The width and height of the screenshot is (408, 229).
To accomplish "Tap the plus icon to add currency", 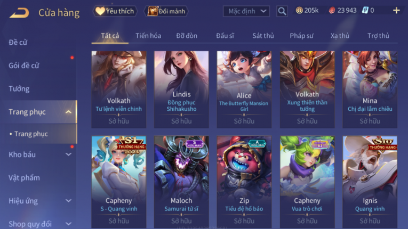I will click(396, 11).
